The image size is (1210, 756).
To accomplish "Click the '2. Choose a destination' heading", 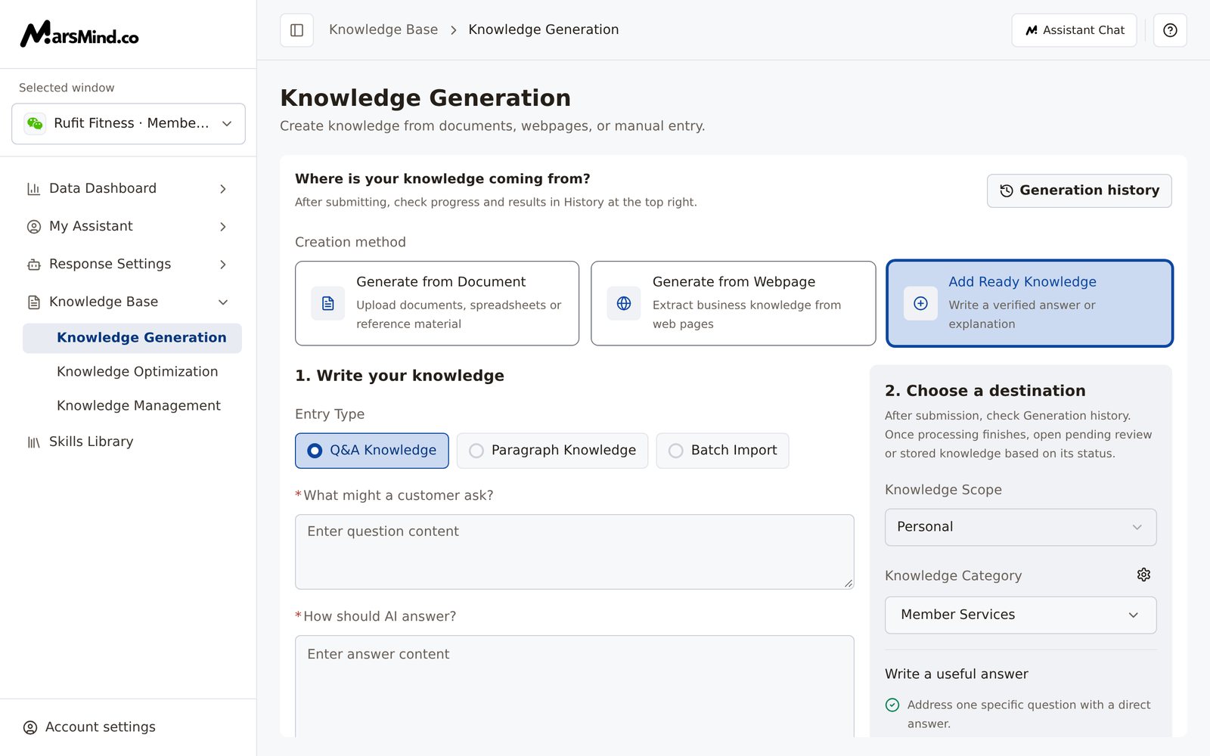I will click(x=985, y=391).
